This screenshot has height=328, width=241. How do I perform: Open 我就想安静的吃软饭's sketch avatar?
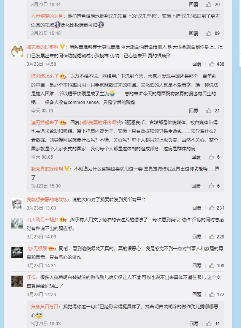17,203
